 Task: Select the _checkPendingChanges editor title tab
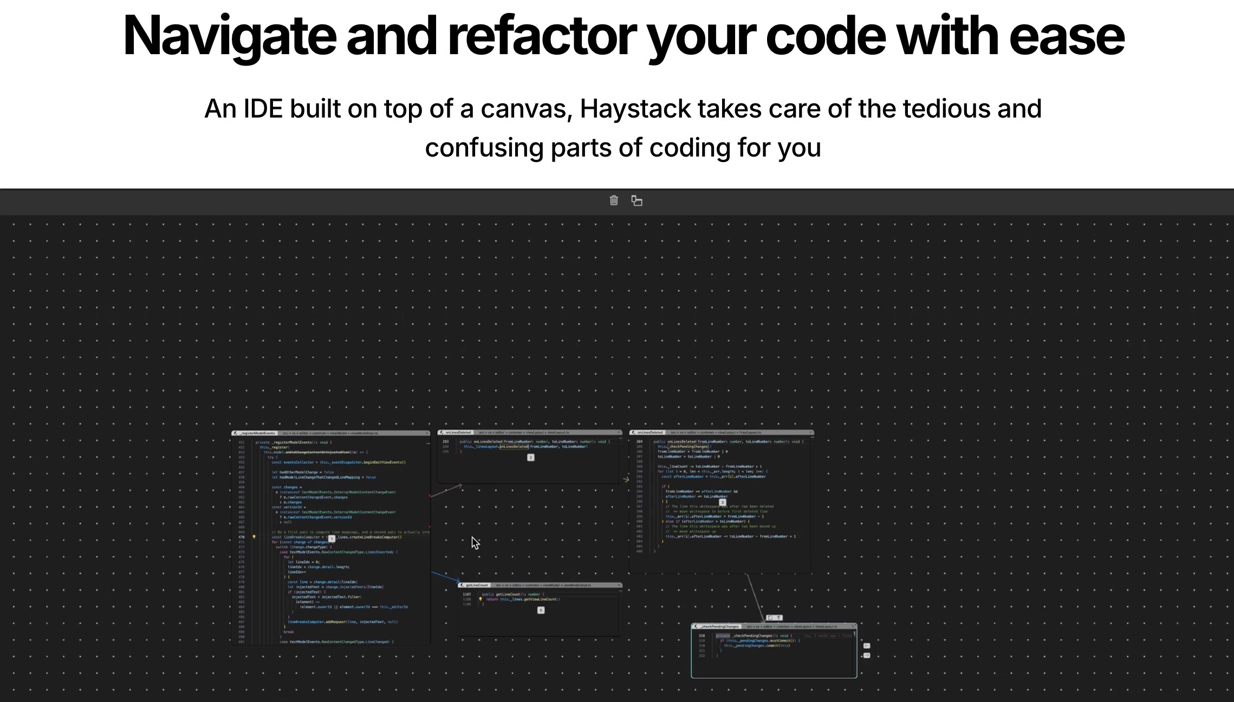coord(717,626)
